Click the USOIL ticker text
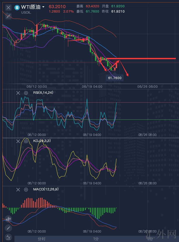 pyautogui.click(x=26, y=13)
